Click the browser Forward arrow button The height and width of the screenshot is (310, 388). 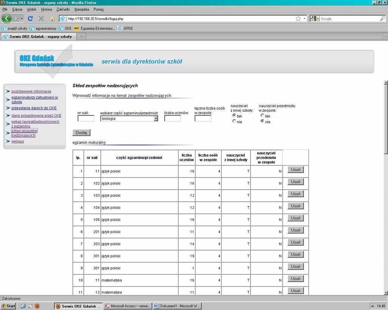[16, 19]
